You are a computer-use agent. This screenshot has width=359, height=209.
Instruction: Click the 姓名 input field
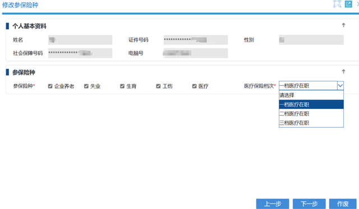coord(80,40)
